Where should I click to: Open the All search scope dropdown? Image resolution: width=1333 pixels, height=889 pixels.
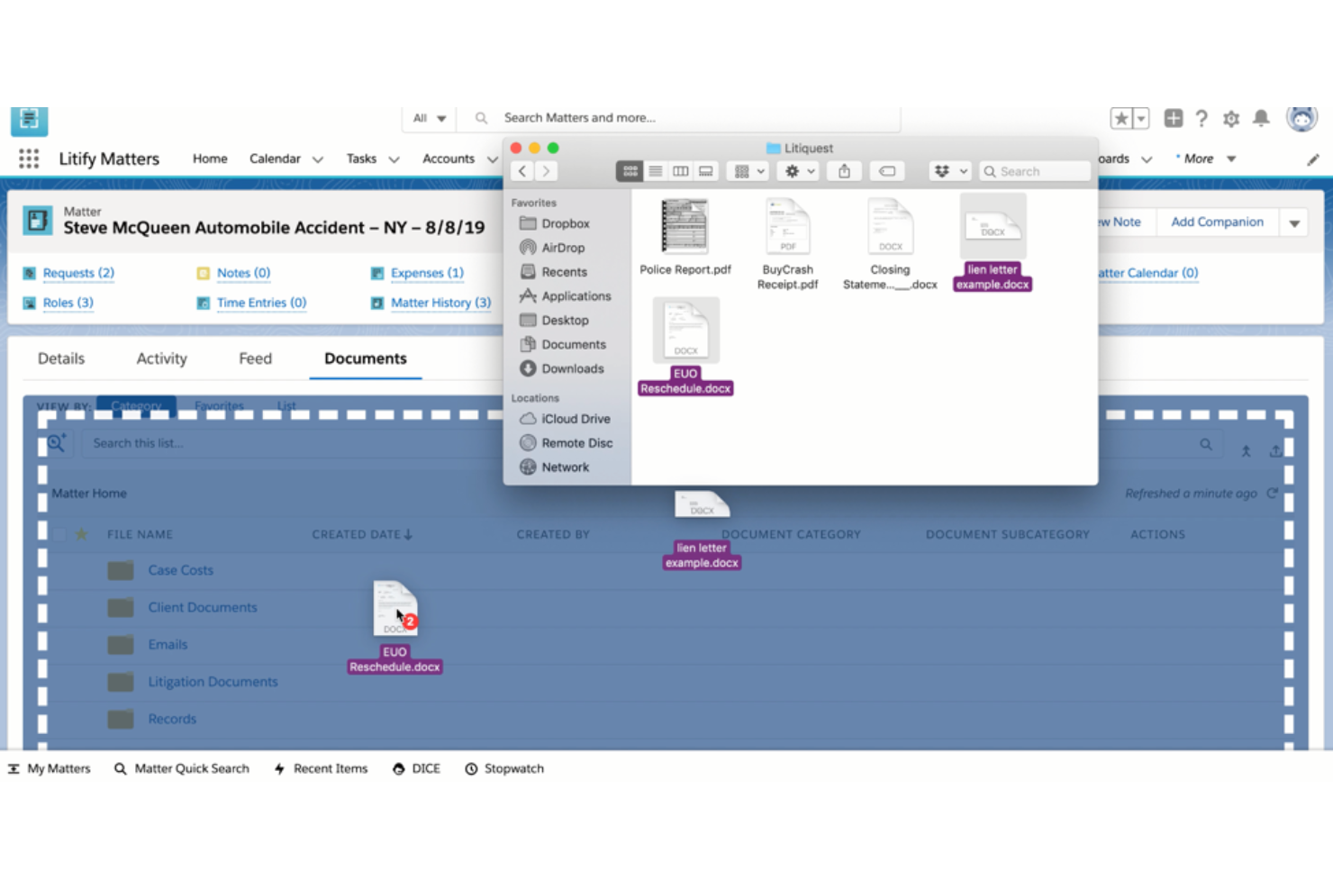430,118
